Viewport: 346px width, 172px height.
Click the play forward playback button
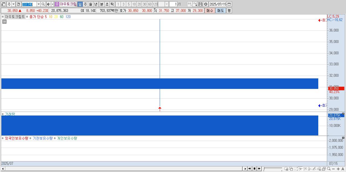click(245, 169)
